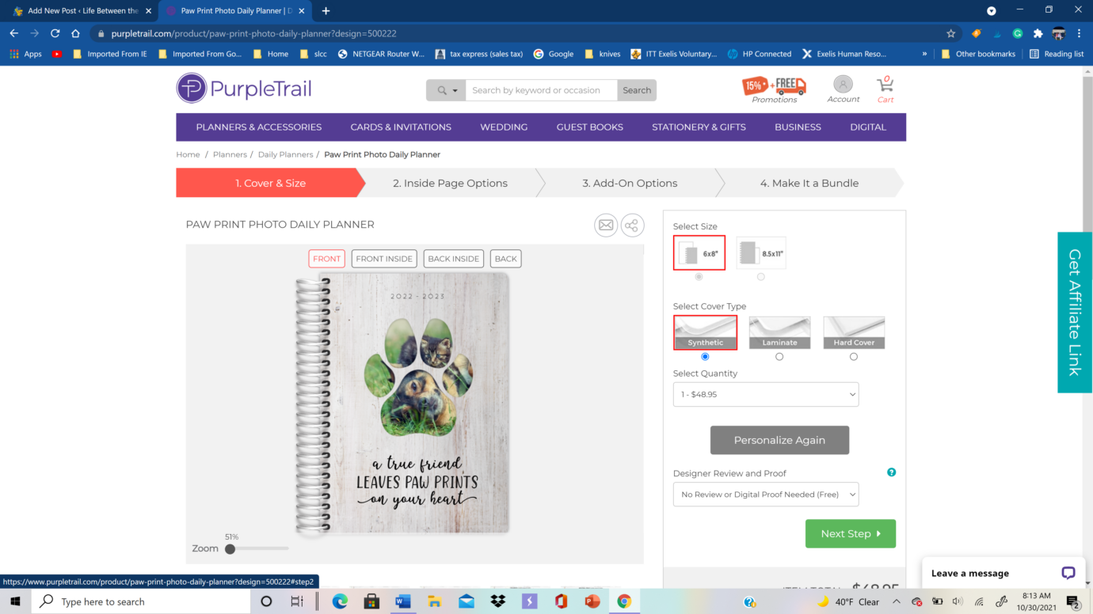Open Dropbox from the taskbar
The width and height of the screenshot is (1093, 614).
pos(498,601)
